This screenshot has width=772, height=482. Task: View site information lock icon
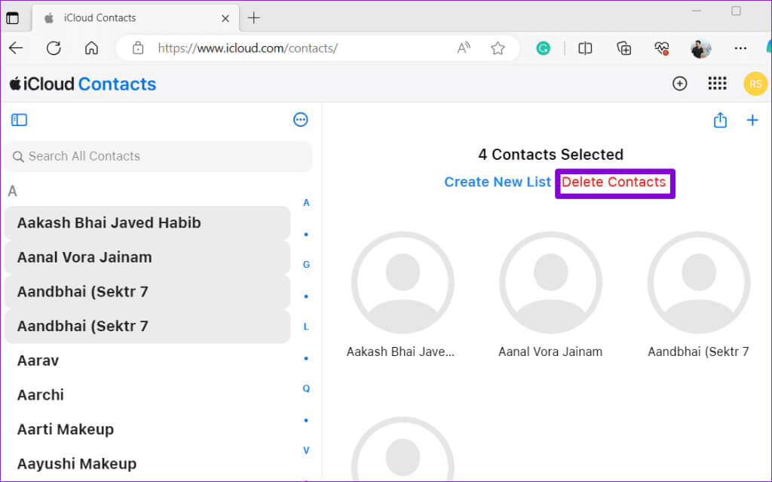138,48
